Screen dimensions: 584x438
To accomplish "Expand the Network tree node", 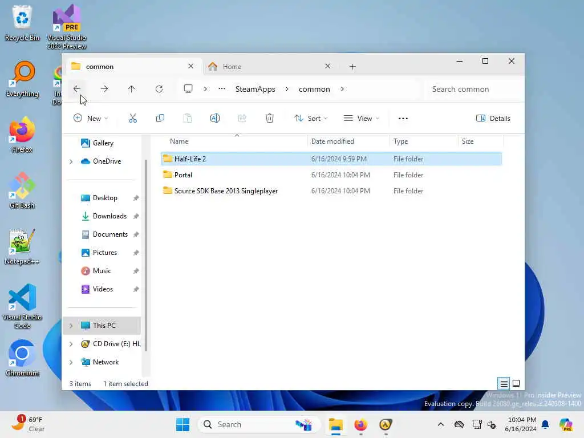I will (x=71, y=362).
